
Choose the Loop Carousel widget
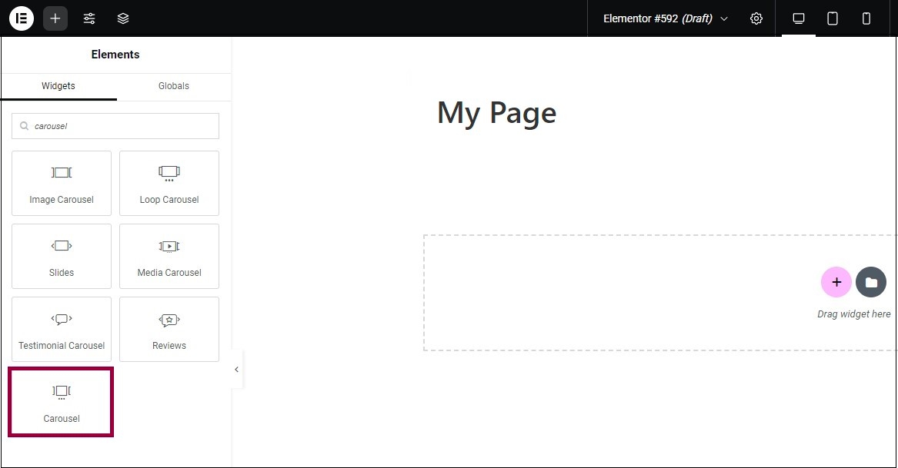[x=169, y=183]
